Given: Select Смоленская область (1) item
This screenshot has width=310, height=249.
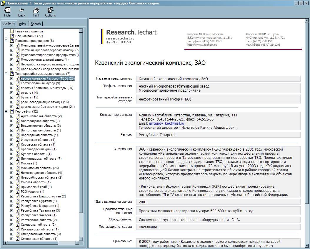Looking at the screenshot, I should click(39, 239).
